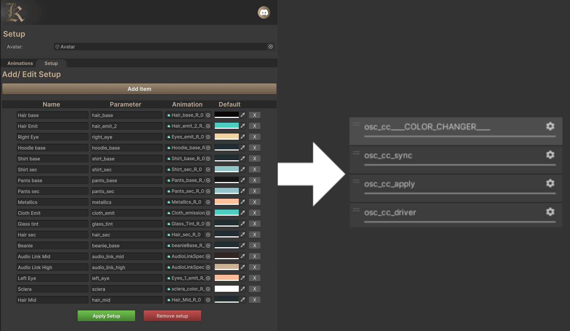Click the eyedropper for Hair Mid

coord(243,300)
